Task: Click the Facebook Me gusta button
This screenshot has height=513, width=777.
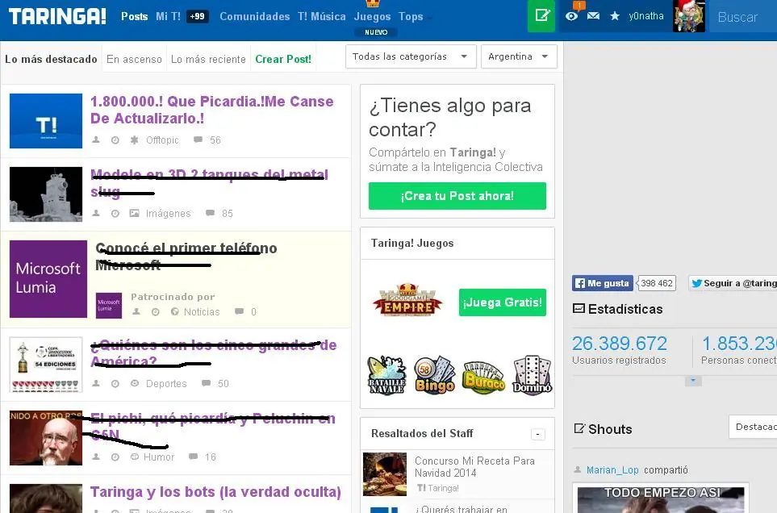Action: click(x=603, y=283)
